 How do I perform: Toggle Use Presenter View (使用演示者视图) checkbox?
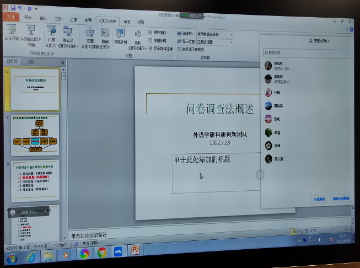(x=179, y=49)
